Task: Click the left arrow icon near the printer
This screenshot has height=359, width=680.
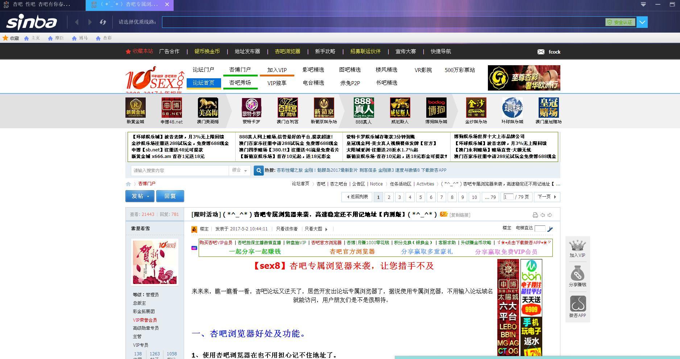Action: [543, 214]
